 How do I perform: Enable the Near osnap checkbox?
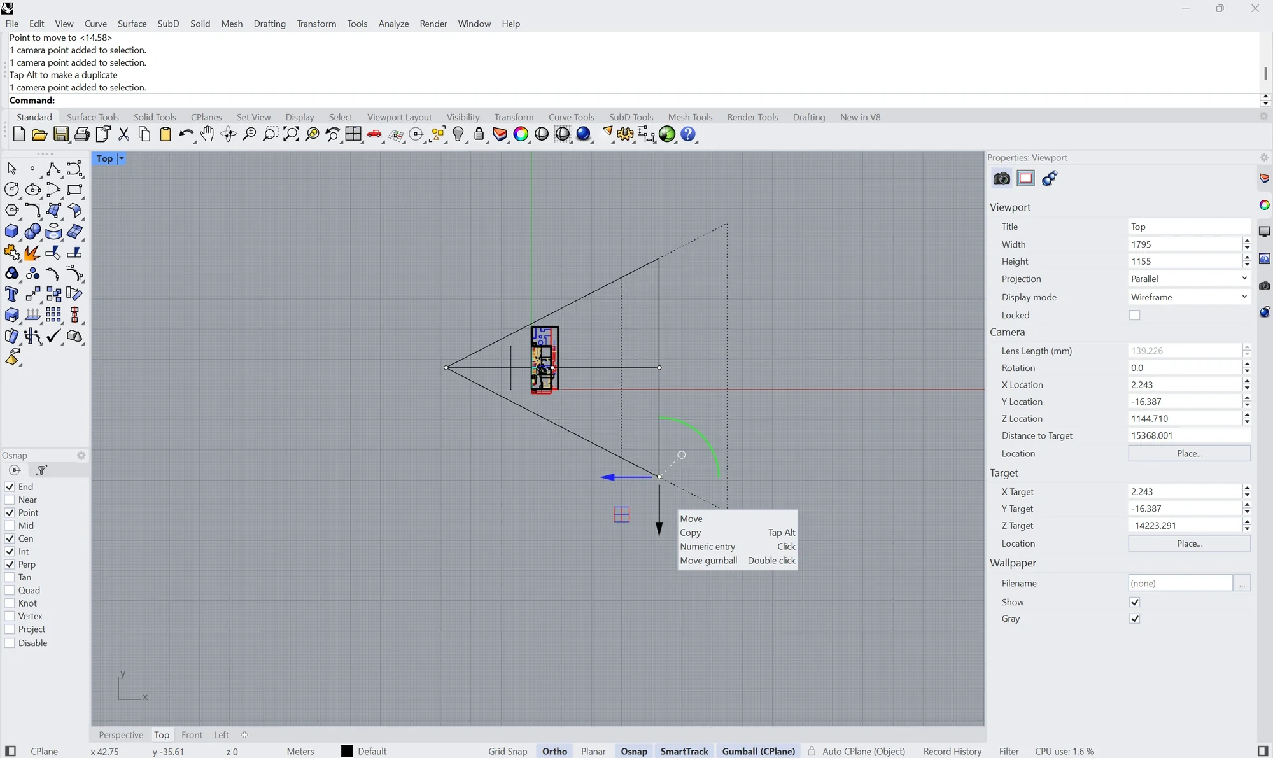pos(10,500)
